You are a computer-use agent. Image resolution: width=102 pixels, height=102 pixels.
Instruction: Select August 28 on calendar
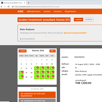36,77
